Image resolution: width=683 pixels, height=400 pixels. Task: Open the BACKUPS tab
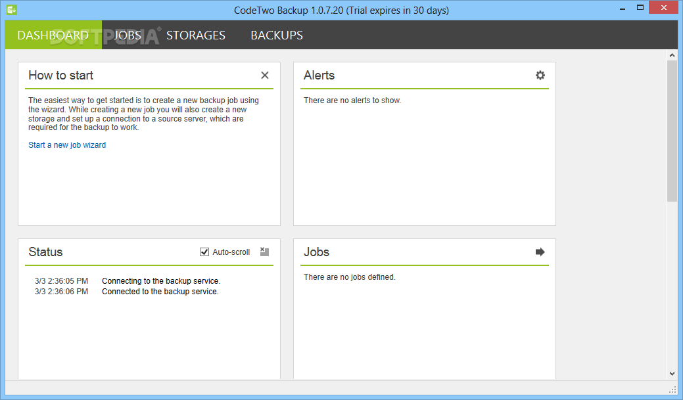[x=277, y=35]
